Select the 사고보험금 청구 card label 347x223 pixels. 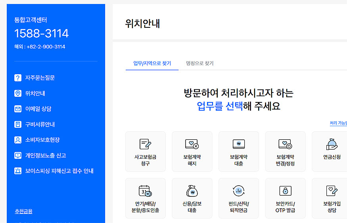pyautogui.click(x=146, y=160)
